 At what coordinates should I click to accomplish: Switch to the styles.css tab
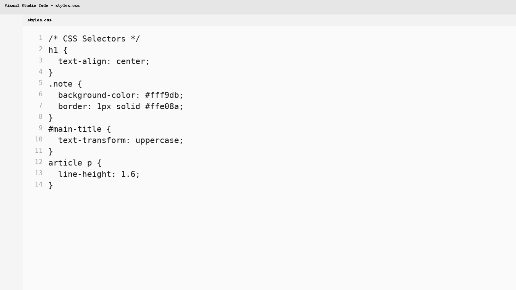point(39,20)
